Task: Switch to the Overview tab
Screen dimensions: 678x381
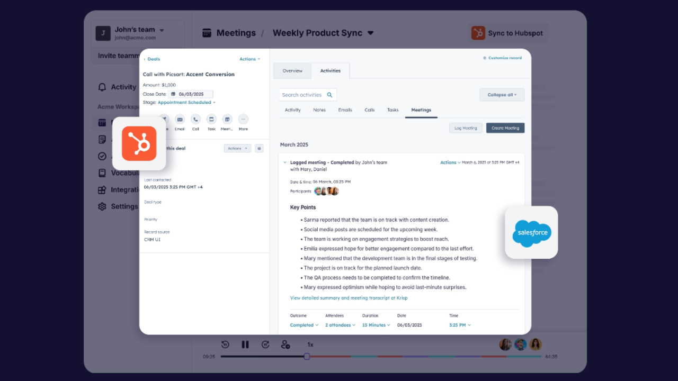Action: (x=292, y=71)
